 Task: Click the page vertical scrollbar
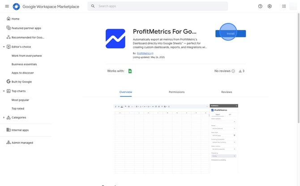(x=299, y=68)
